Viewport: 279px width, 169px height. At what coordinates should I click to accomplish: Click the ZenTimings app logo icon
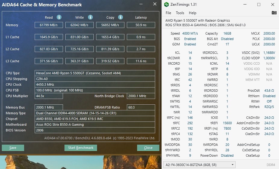166,5
